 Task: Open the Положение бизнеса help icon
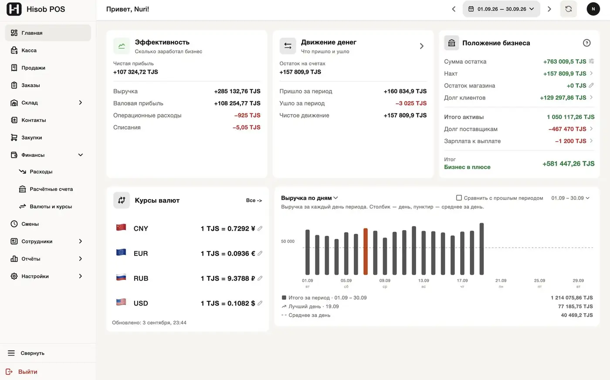click(x=586, y=43)
